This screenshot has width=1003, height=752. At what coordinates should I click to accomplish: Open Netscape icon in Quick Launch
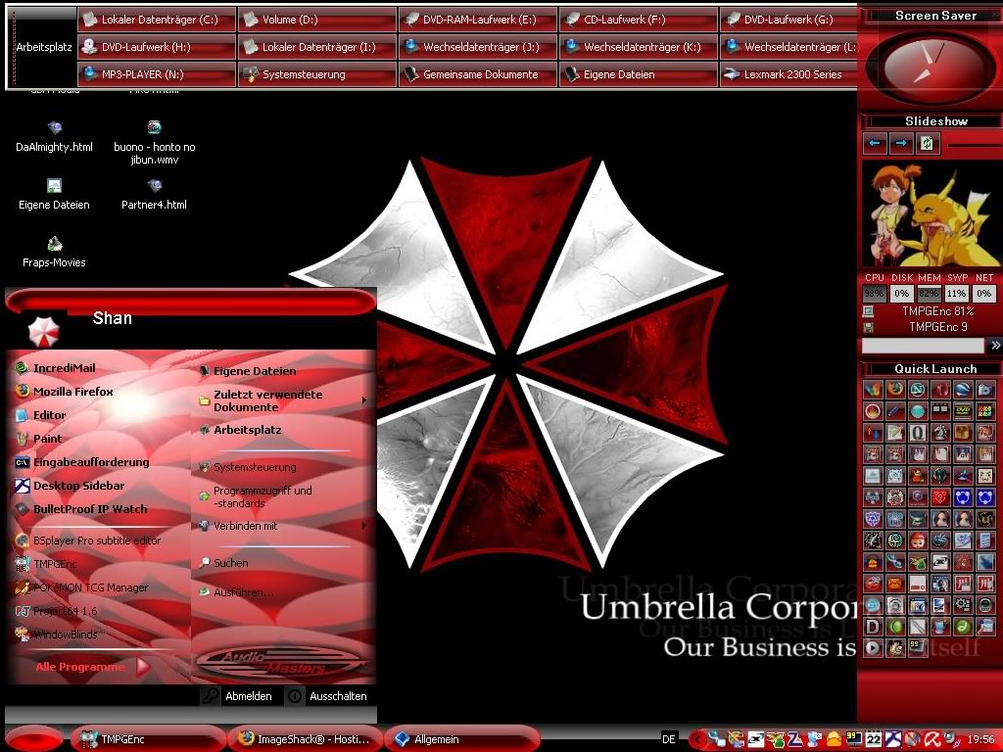(917, 389)
